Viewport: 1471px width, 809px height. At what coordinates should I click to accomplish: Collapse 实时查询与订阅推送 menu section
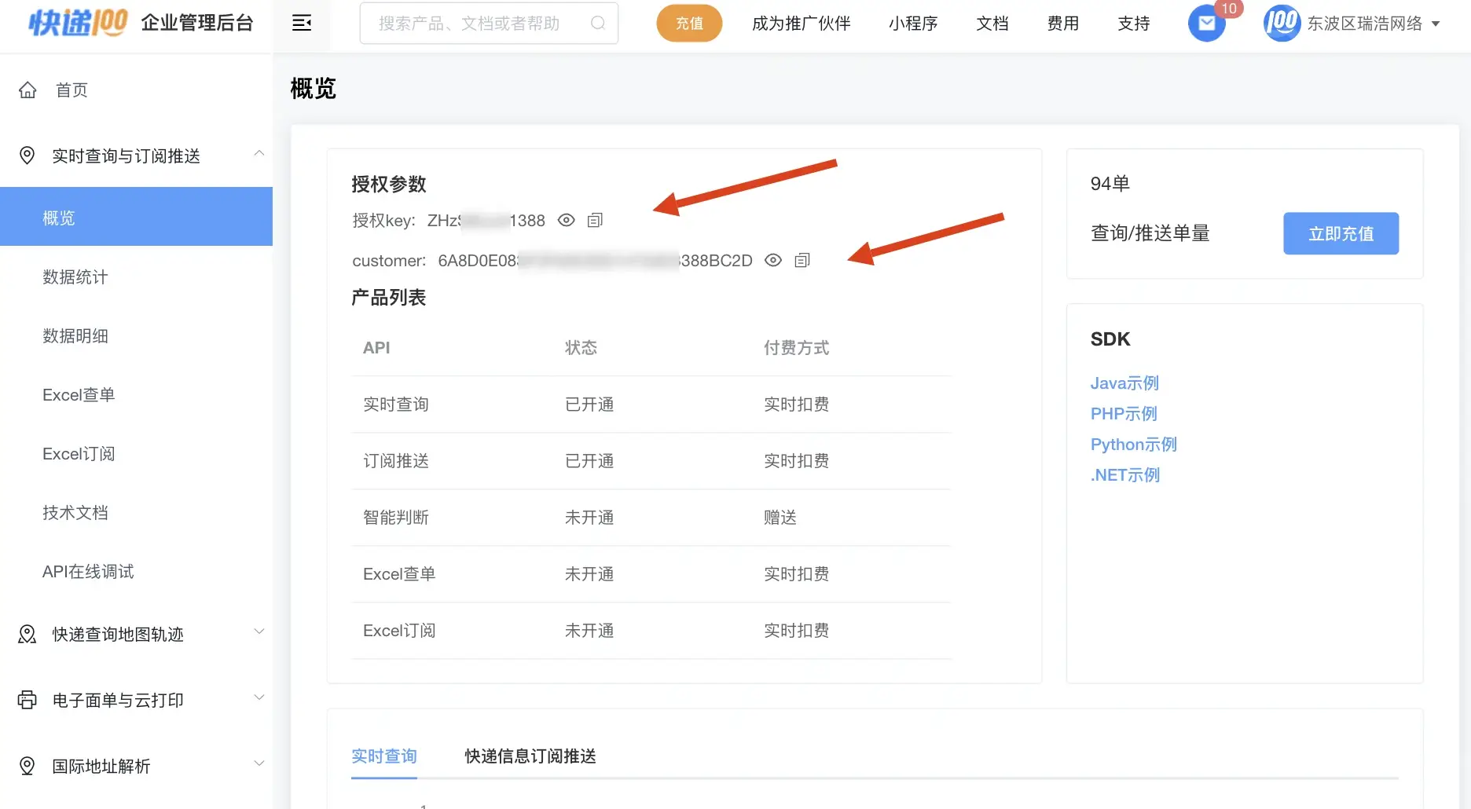tap(259, 155)
